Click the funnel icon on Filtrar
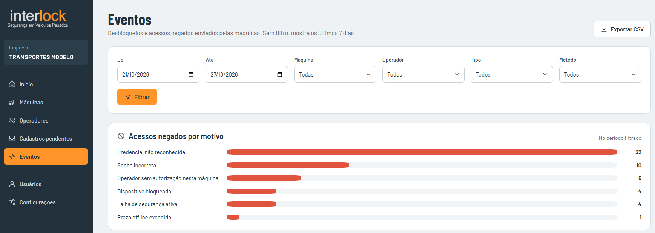 click(128, 97)
